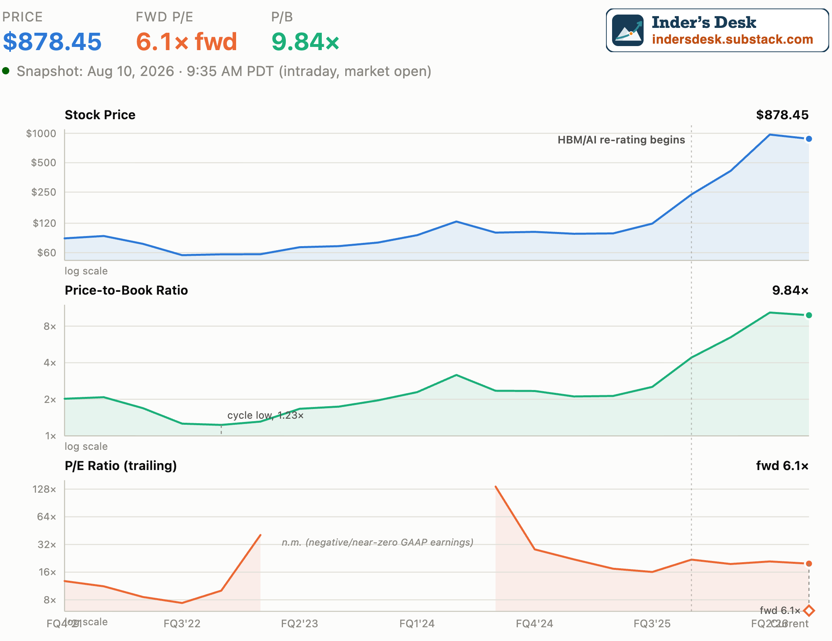Click the blue current stock price endpoint dot
Image resolution: width=832 pixels, height=641 pixels.
809,139
